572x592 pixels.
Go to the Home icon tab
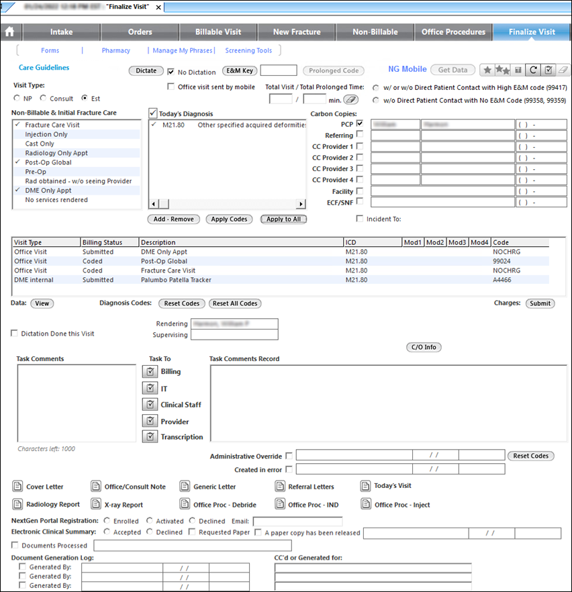point(10,32)
